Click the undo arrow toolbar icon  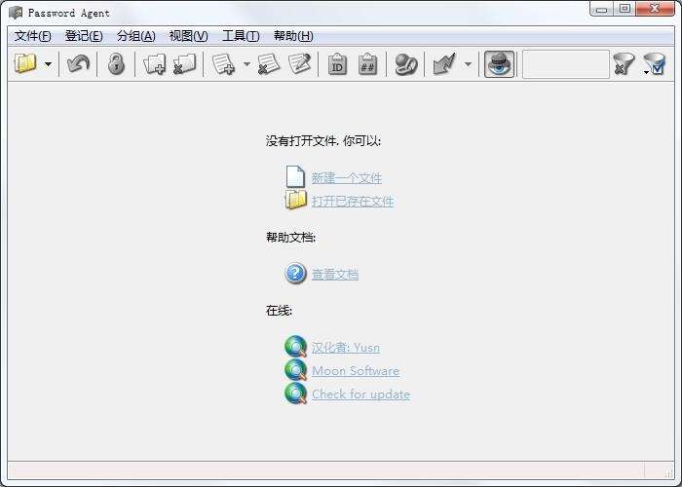(78, 63)
